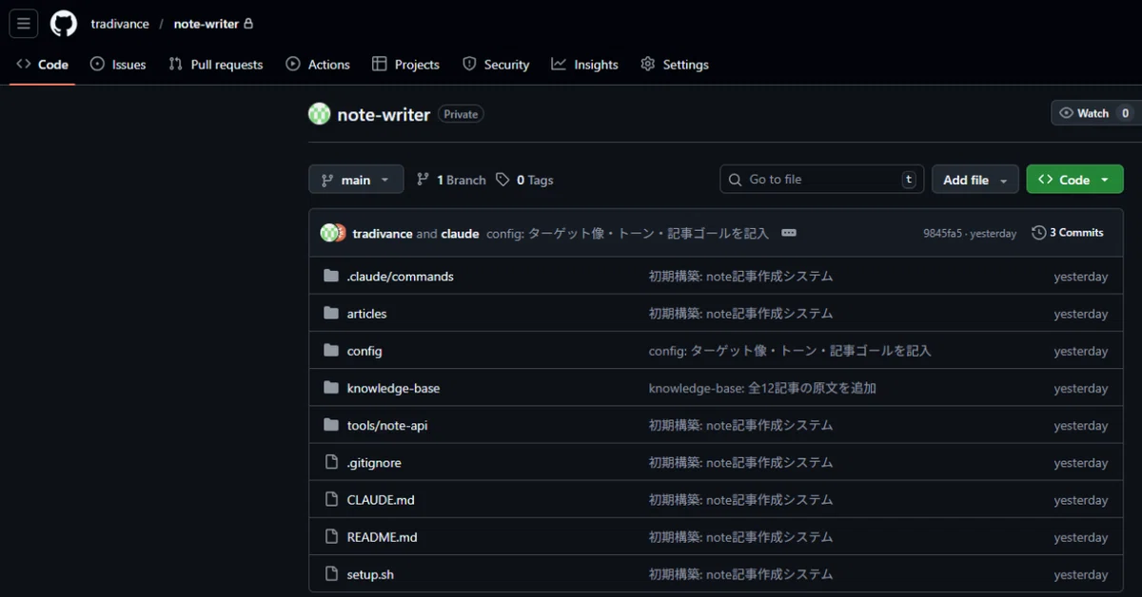1142x597 pixels.
Task: Open the .claude/commands folder
Action: point(400,277)
